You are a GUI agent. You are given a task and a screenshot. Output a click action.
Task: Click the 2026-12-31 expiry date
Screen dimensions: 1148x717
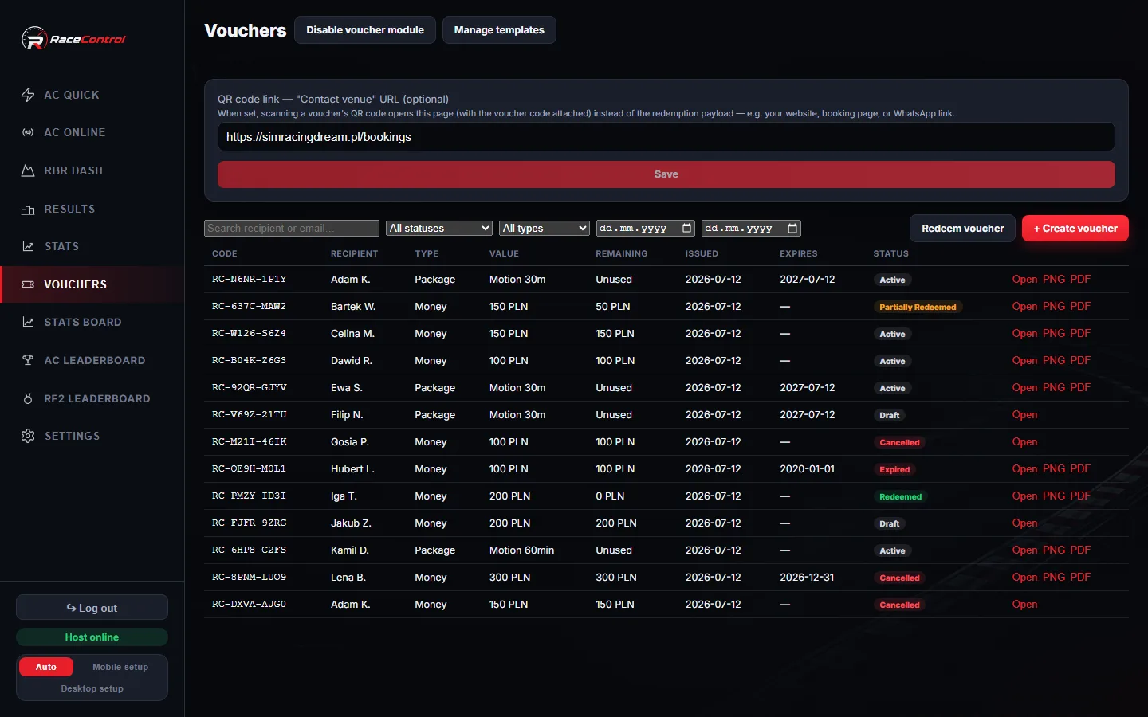coord(807,577)
